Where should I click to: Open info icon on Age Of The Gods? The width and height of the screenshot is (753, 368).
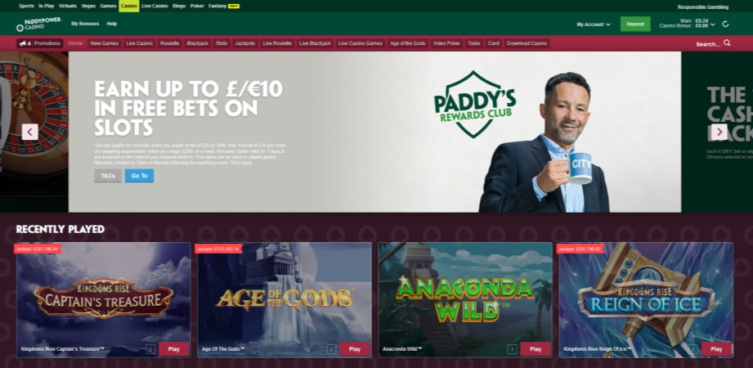click(331, 349)
